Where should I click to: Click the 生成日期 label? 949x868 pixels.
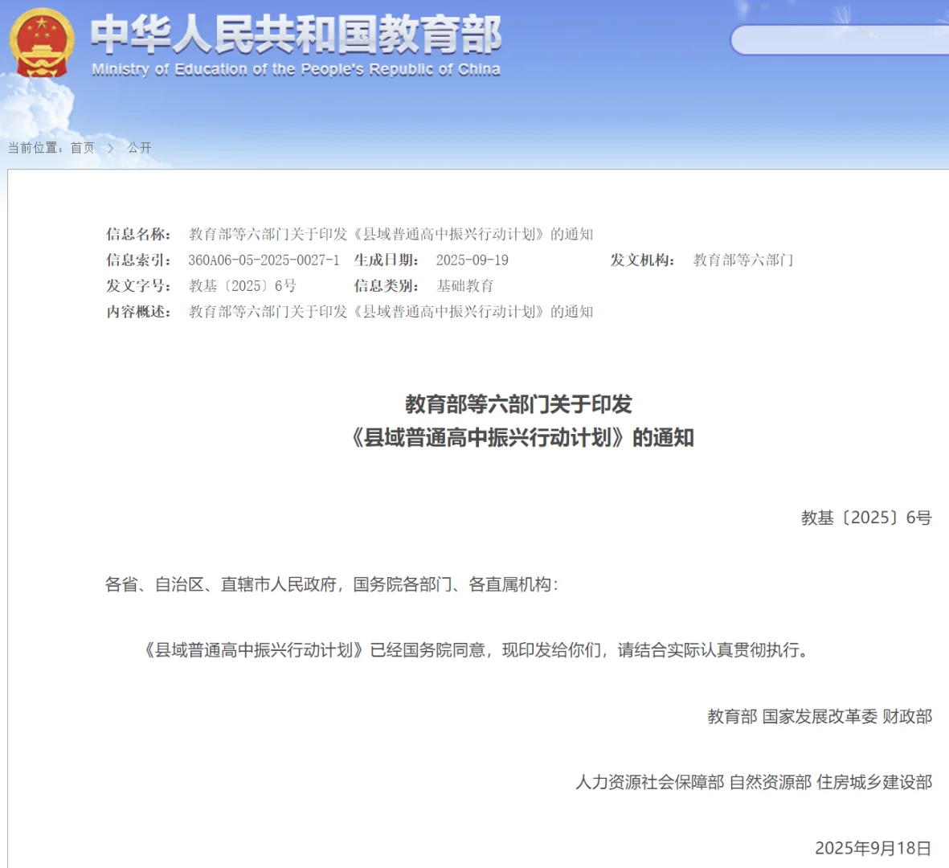pyautogui.click(x=387, y=260)
